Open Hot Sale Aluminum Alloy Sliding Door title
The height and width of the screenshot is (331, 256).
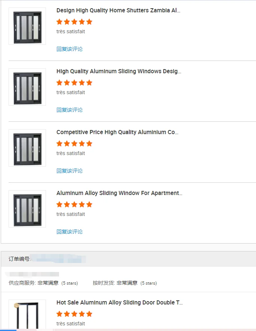[120, 303]
